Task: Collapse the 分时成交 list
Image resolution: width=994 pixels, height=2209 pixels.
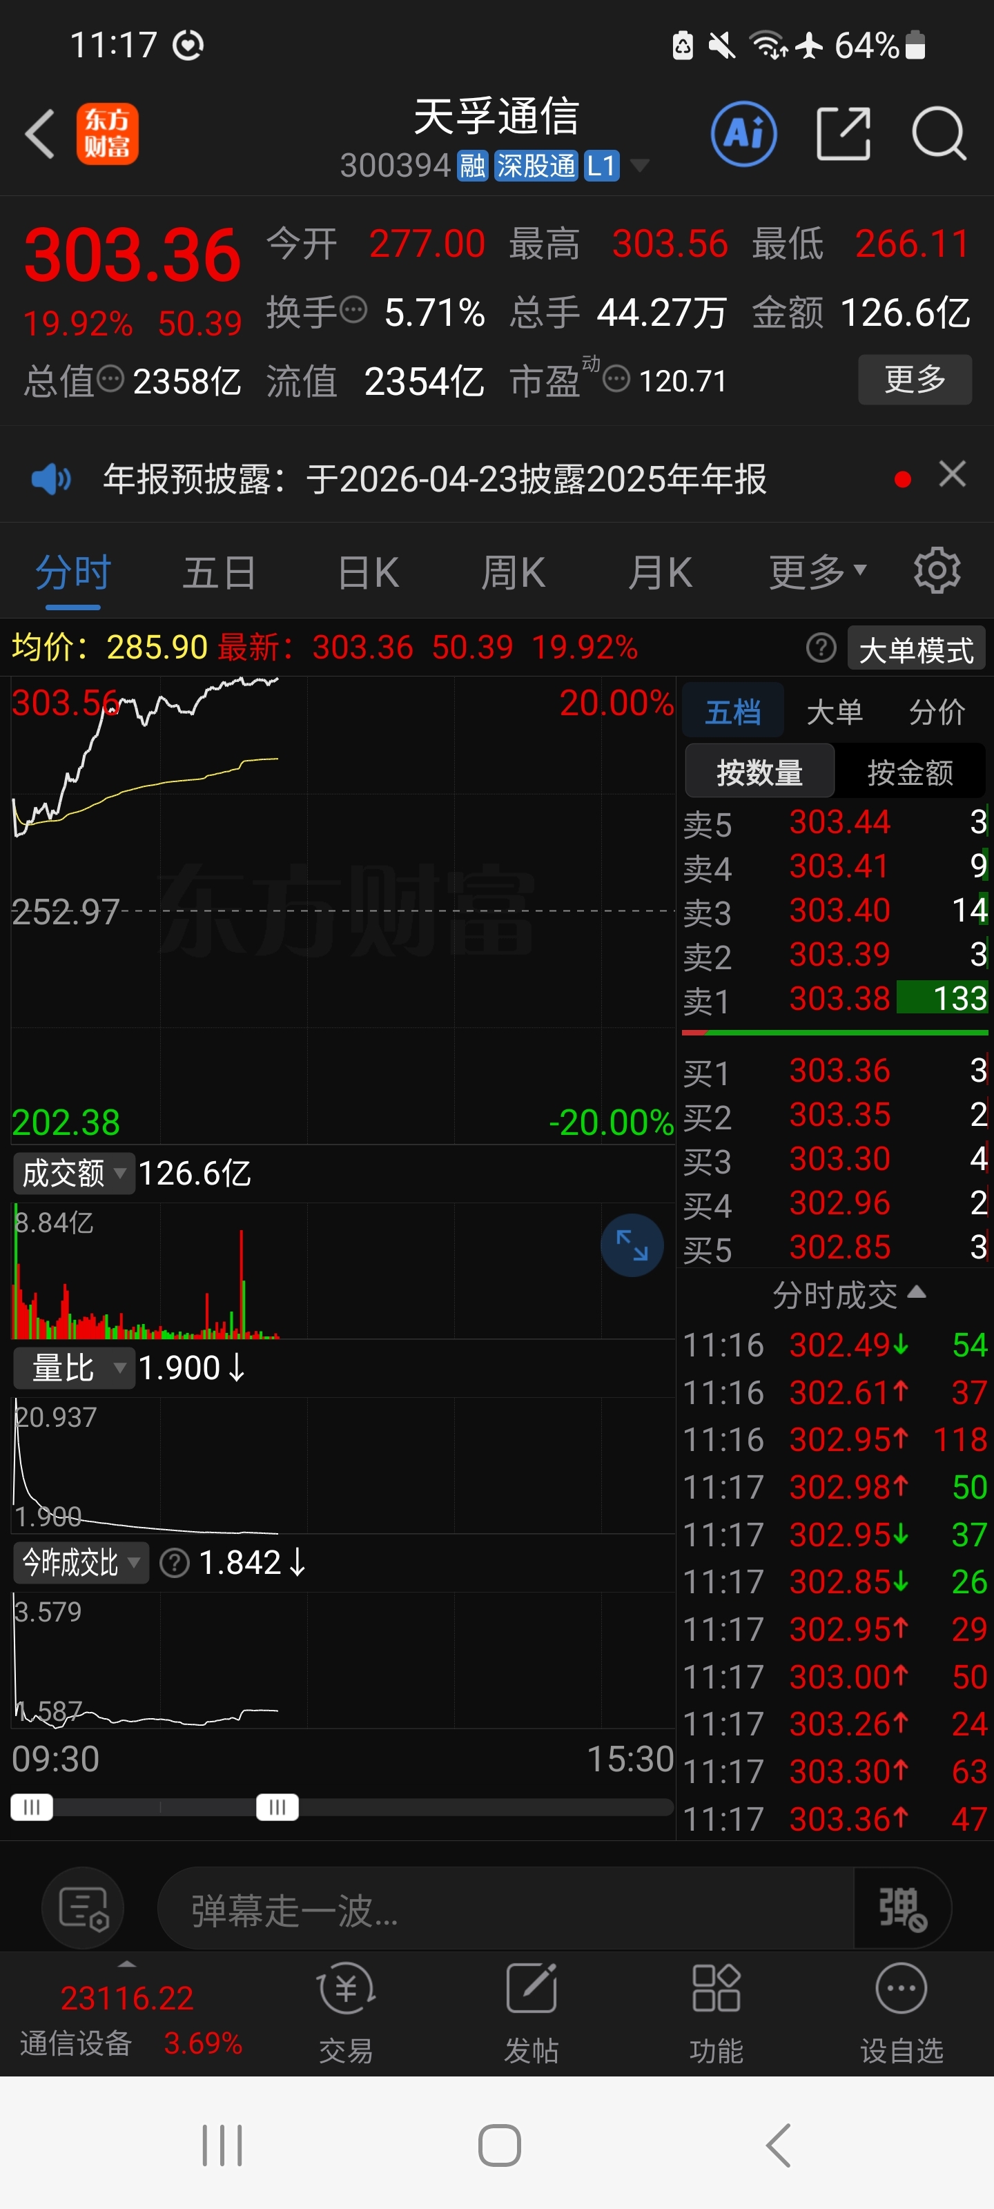Action: click(x=849, y=1294)
